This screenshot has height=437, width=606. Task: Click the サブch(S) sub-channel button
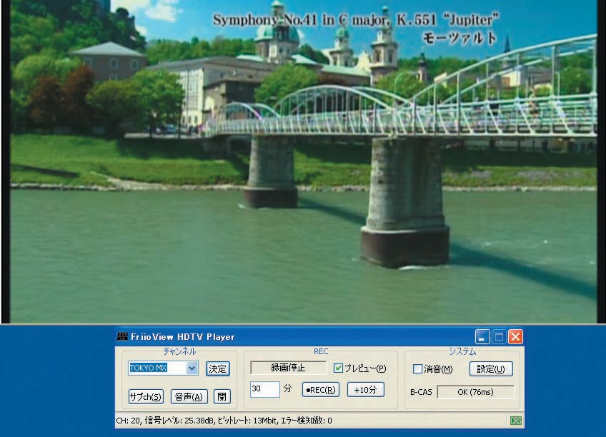click(146, 396)
